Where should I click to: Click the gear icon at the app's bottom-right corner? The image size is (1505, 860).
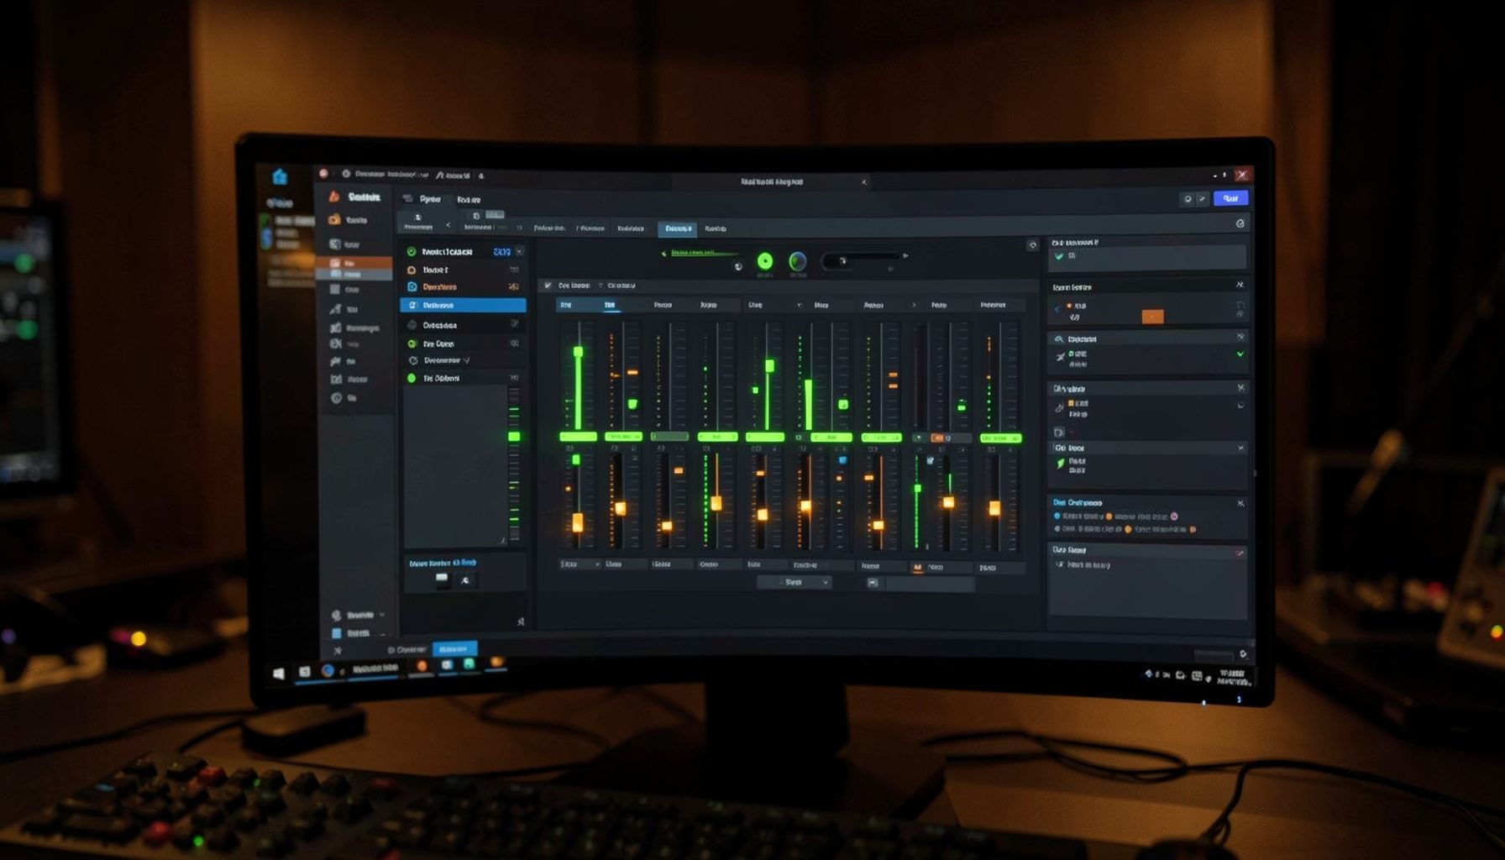1243,654
